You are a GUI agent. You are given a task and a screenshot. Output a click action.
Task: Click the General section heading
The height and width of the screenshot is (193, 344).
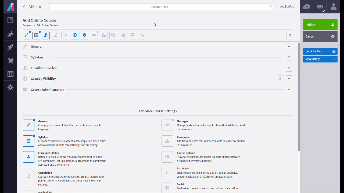[x=37, y=46]
